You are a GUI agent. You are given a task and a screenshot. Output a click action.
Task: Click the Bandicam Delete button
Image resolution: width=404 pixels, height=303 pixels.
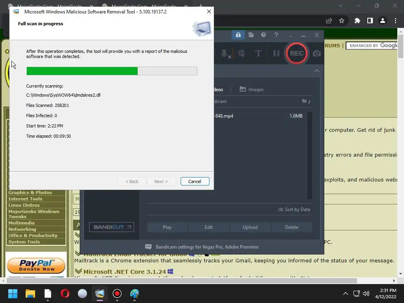292,227
